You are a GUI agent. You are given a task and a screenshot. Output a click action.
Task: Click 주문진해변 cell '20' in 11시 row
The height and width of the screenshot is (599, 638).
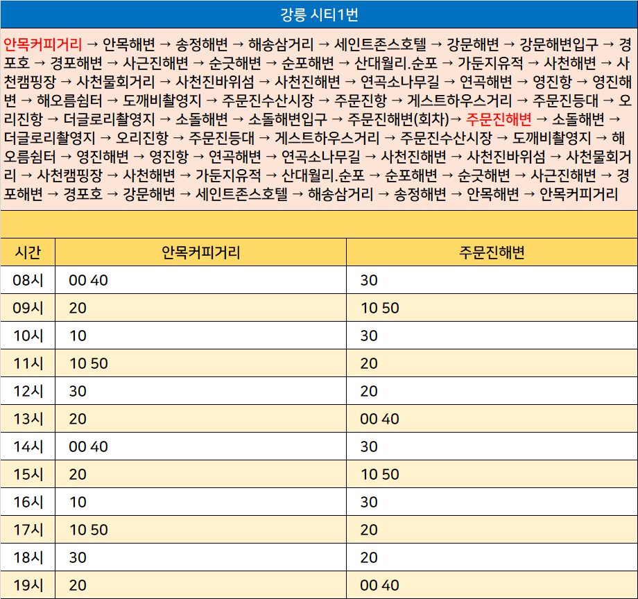coord(492,363)
